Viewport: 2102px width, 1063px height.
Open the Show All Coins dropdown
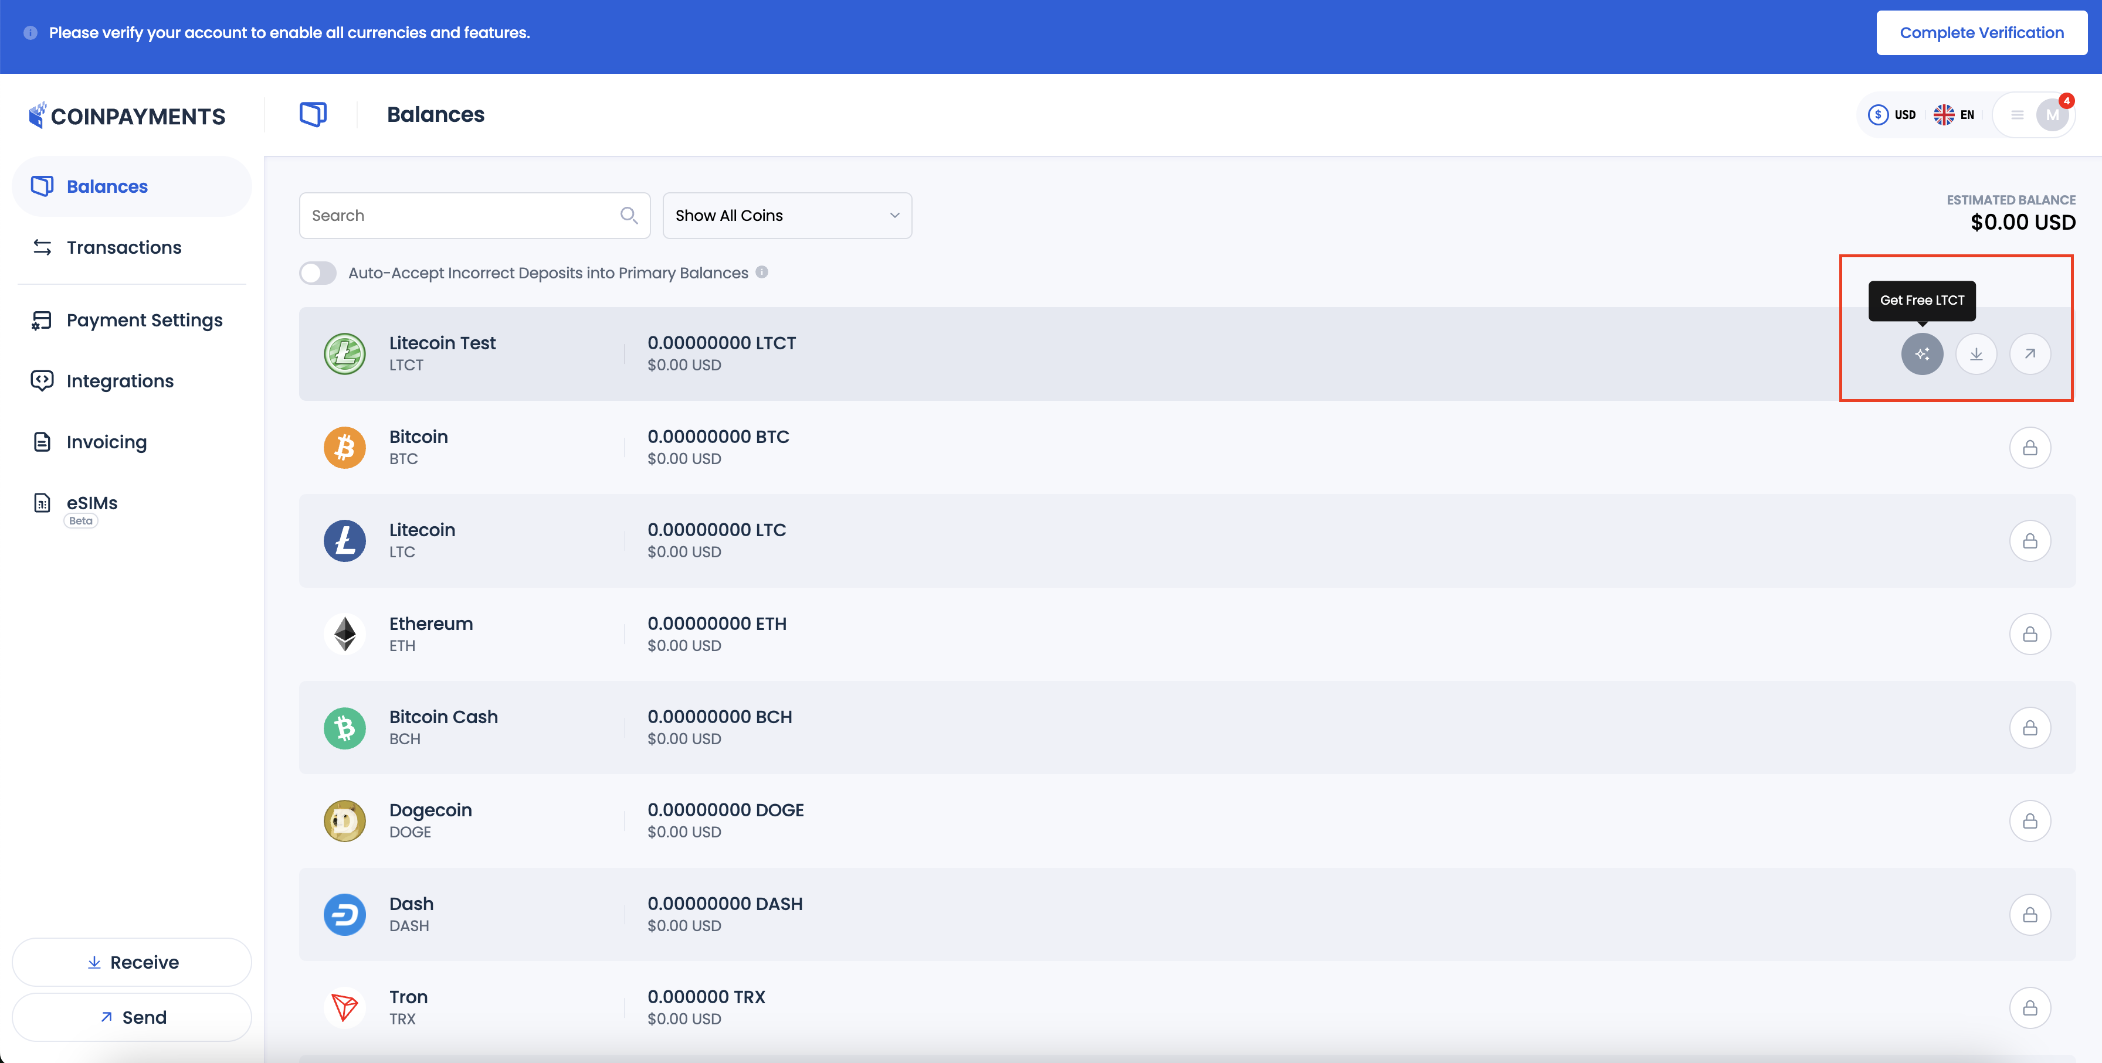tap(786, 215)
